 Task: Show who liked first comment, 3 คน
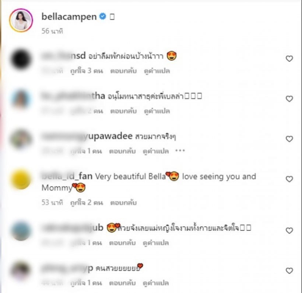point(87,71)
